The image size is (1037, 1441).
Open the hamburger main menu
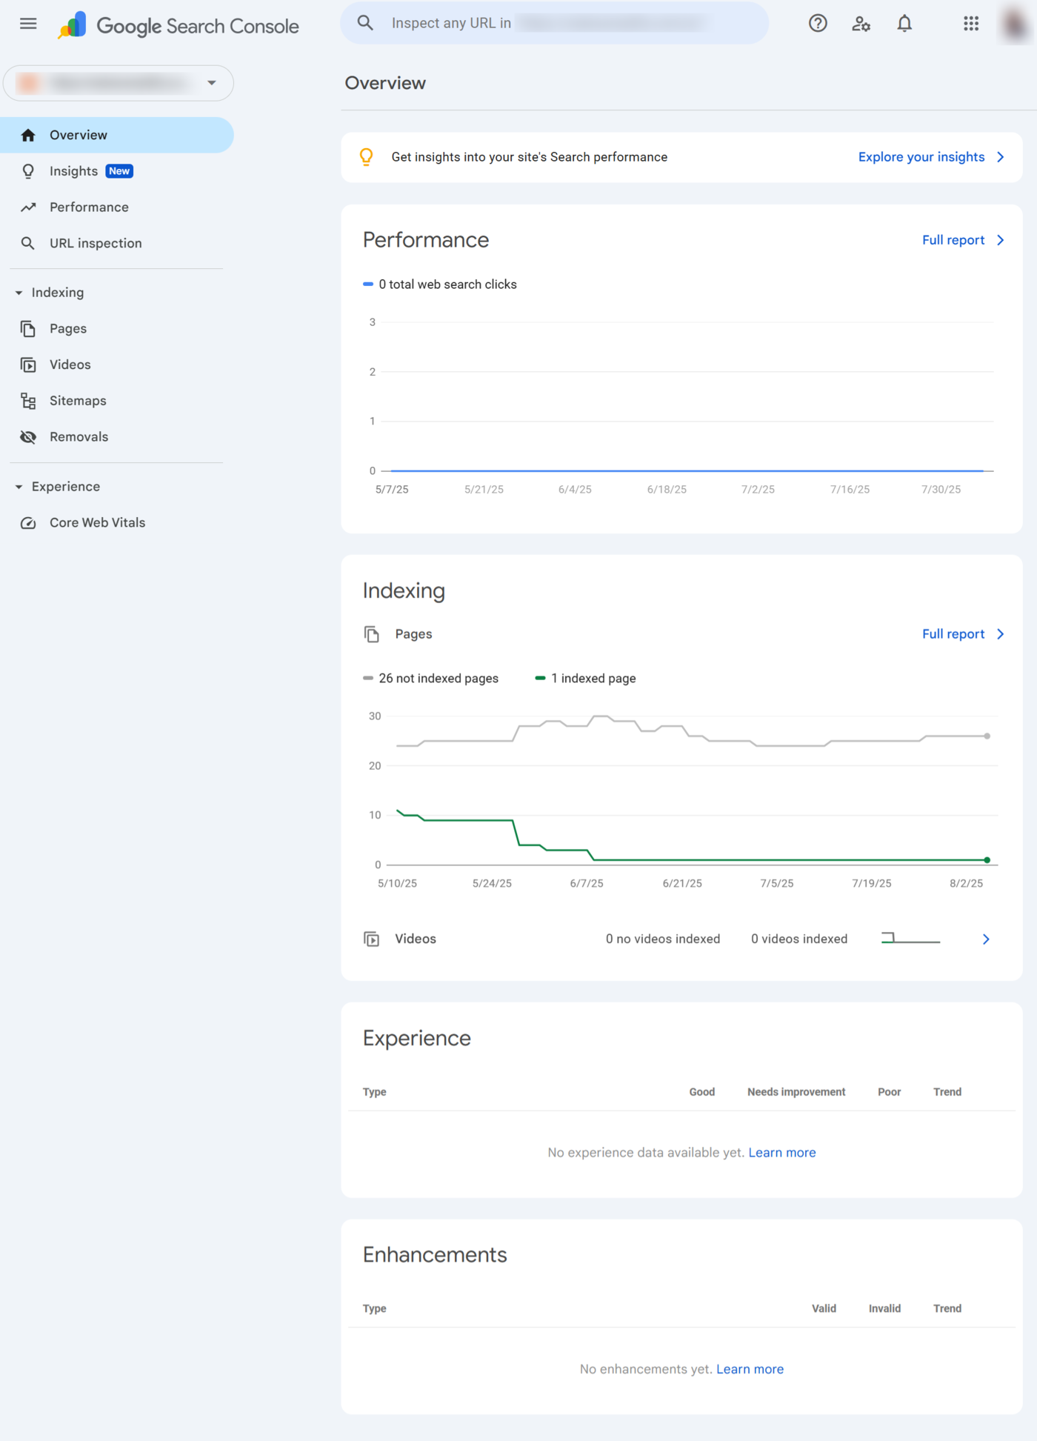point(28,24)
